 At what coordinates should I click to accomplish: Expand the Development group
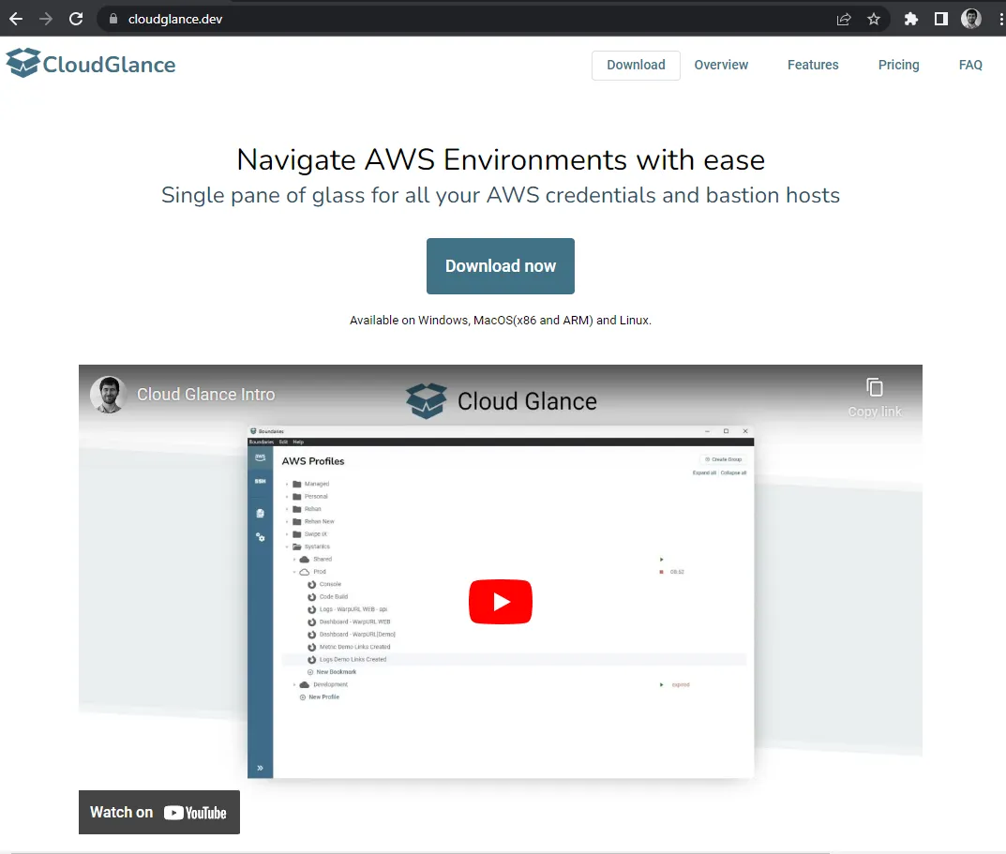pos(293,684)
